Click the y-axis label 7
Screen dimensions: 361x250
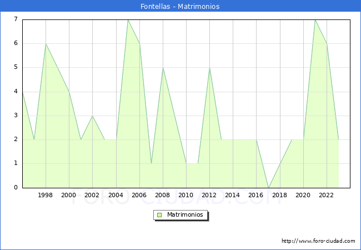click(x=16, y=19)
